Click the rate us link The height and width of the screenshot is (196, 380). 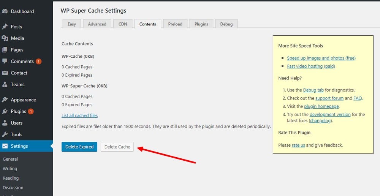(x=298, y=145)
